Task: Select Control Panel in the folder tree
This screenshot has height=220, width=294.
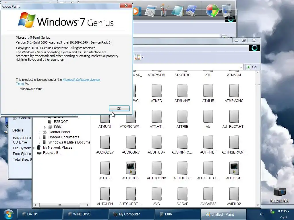Action: click(59, 132)
